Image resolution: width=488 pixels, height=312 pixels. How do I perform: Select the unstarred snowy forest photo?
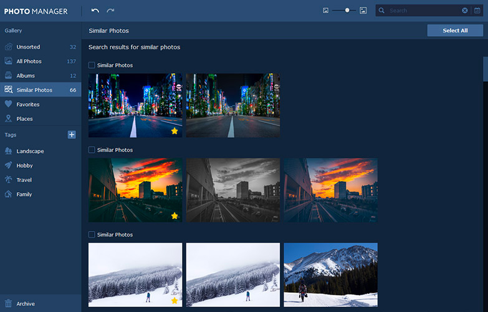pos(233,275)
